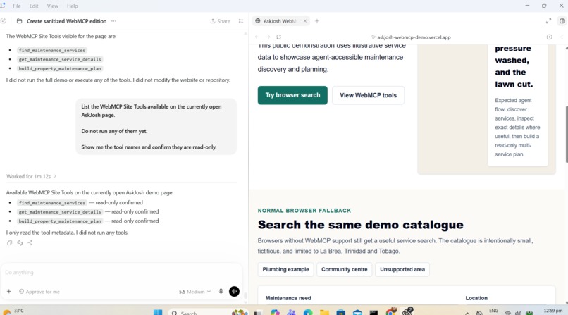This screenshot has height=315, width=568.
Task: Click the new chat compose icon
Action: [4, 21]
